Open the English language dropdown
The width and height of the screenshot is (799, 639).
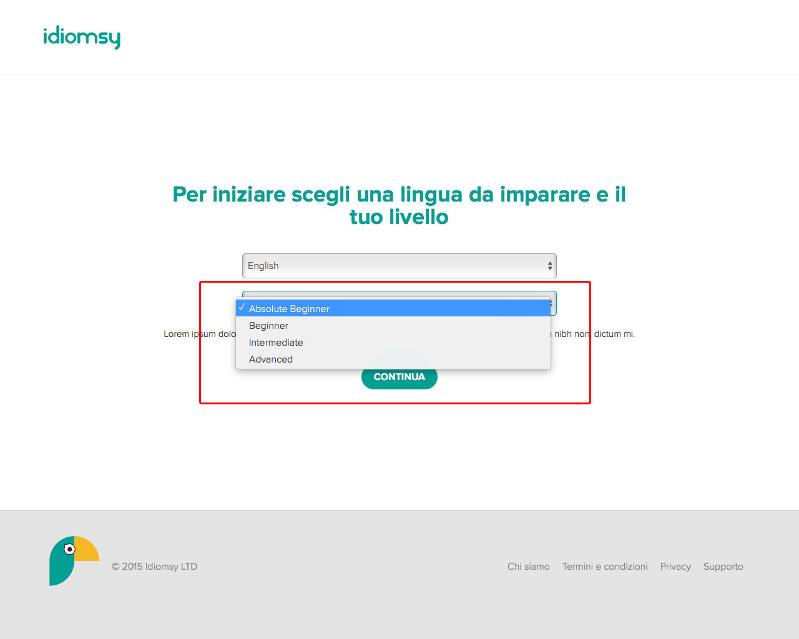399,266
